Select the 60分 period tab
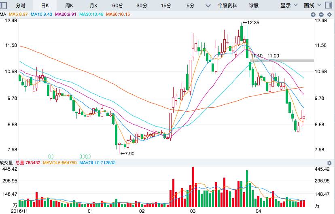The image size is (335, 214). (118, 5)
